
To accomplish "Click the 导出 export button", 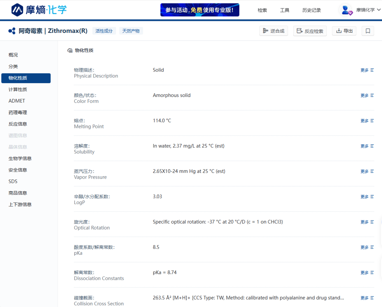I will (x=344, y=31).
